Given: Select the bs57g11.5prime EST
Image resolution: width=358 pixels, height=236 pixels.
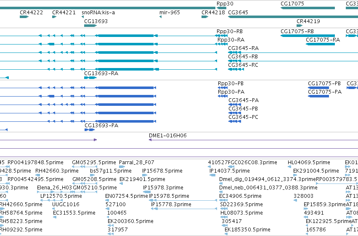Looking at the screenshot, I should click(x=92, y=175).
